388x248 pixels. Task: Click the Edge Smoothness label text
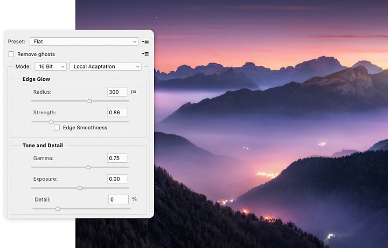click(85, 128)
